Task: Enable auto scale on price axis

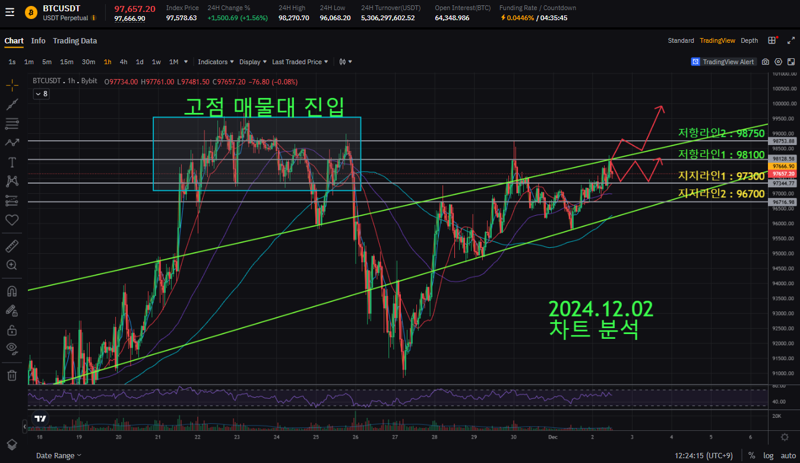Action: coord(788,455)
